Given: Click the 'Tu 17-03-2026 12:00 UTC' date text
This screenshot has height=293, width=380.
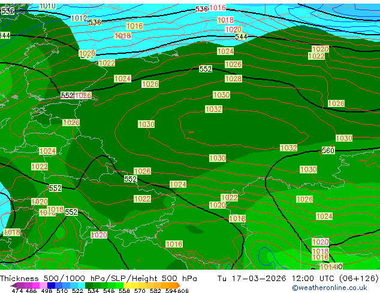Looking at the screenshot, I should pos(276,279).
